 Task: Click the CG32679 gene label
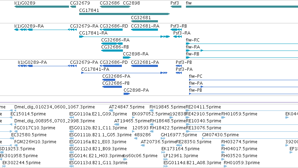(80, 3)
